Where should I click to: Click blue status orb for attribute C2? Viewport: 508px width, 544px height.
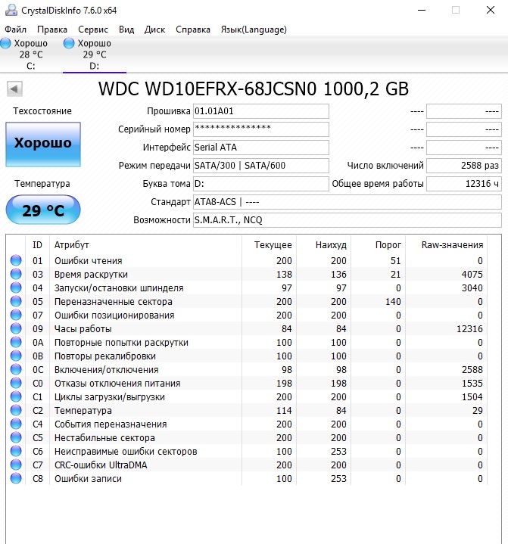coord(16,410)
